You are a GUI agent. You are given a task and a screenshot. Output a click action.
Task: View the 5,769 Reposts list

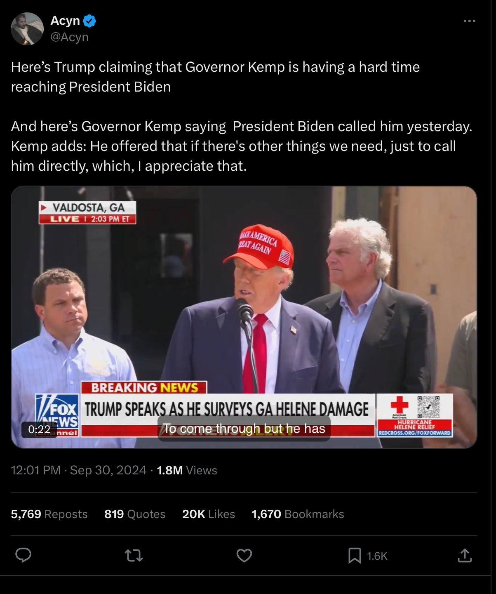49,514
